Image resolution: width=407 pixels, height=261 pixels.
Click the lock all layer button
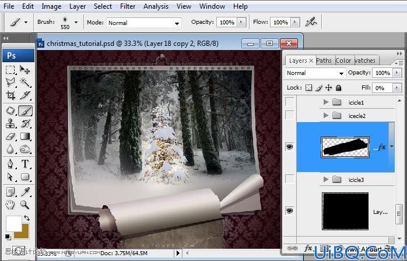[338, 88]
